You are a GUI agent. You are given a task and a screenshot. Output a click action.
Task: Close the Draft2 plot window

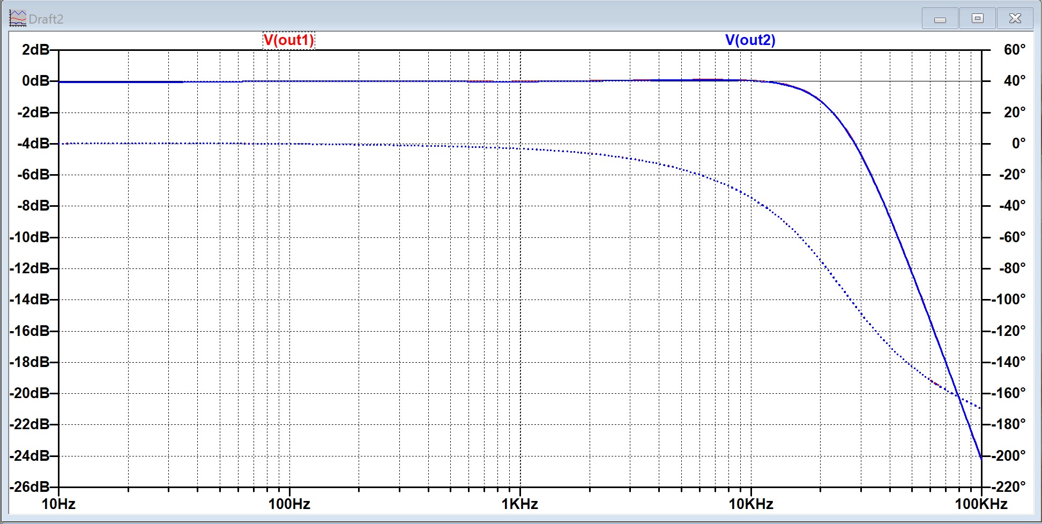click(x=1015, y=19)
